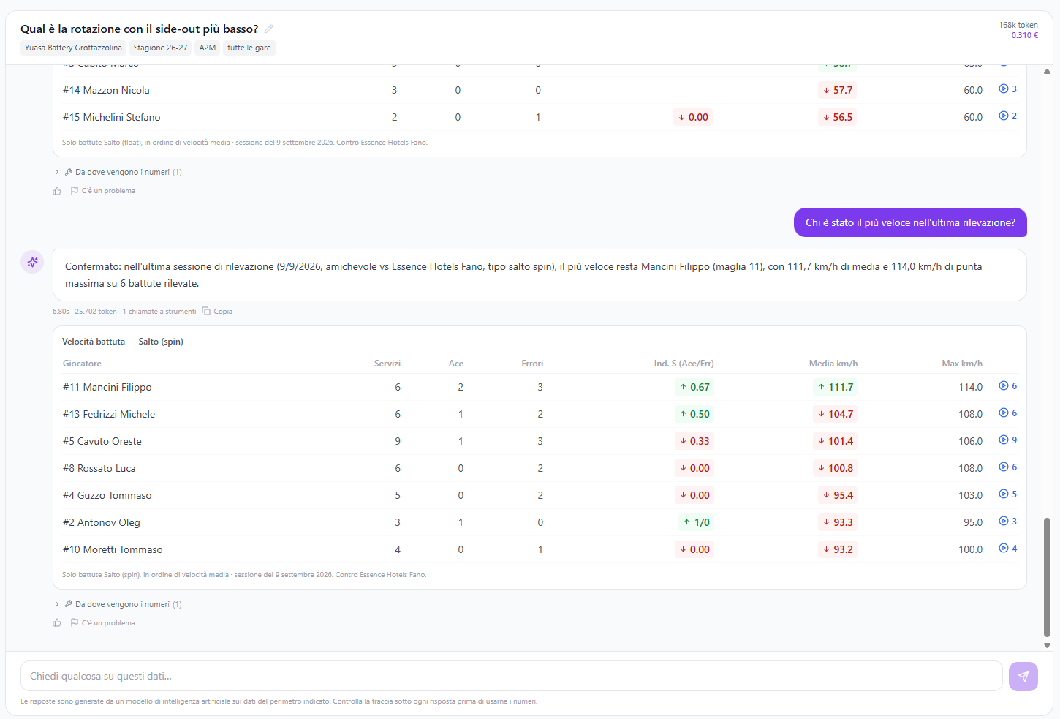The width and height of the screenshot is (1060, 719).
Task: Click the 57.7 average speed badge
Action: (x=838, y=90)
